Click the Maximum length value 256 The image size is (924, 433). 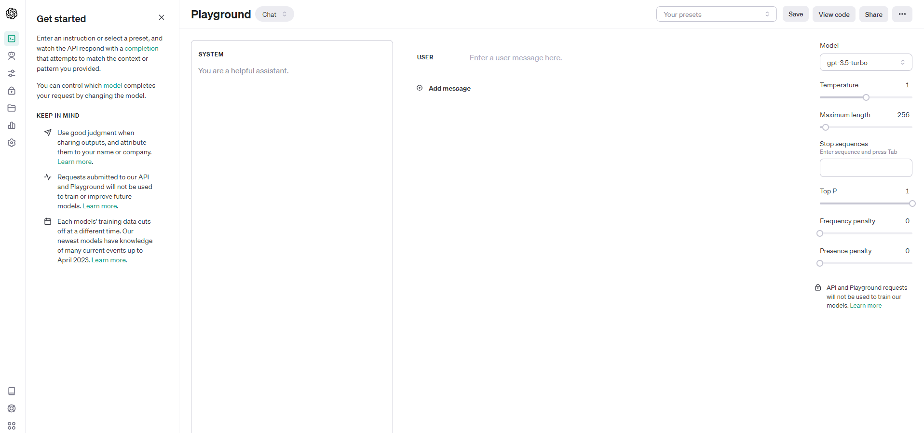(903, 115)
